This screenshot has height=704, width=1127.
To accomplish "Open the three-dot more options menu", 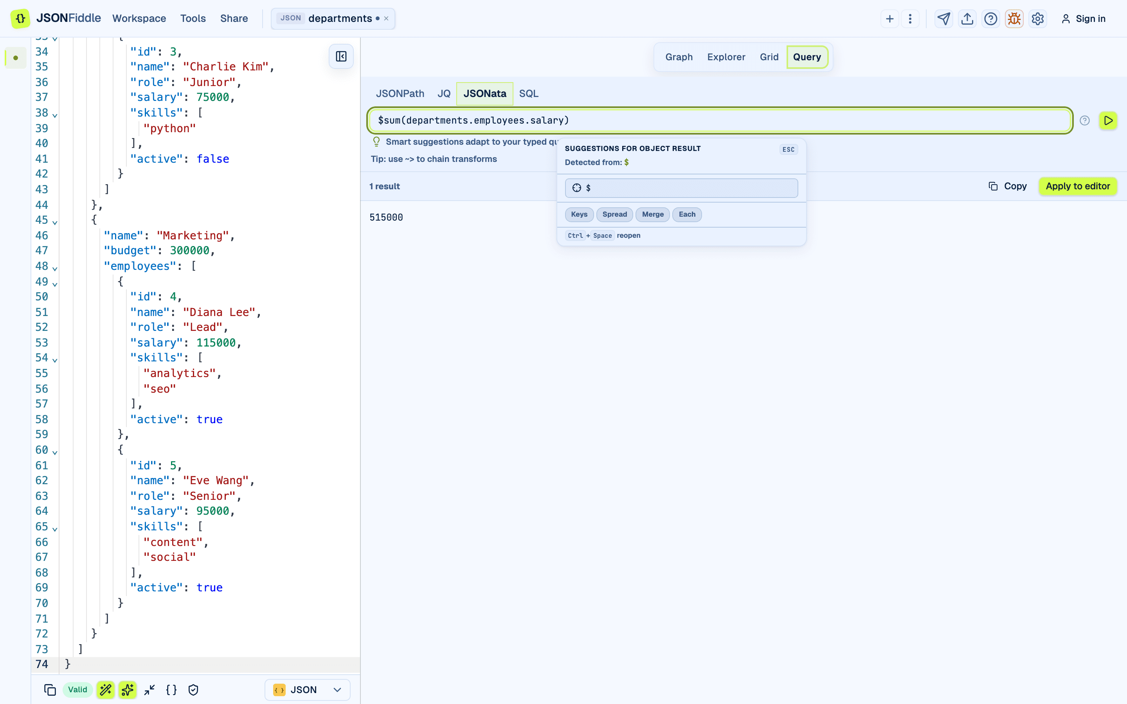I will [910, 19].
